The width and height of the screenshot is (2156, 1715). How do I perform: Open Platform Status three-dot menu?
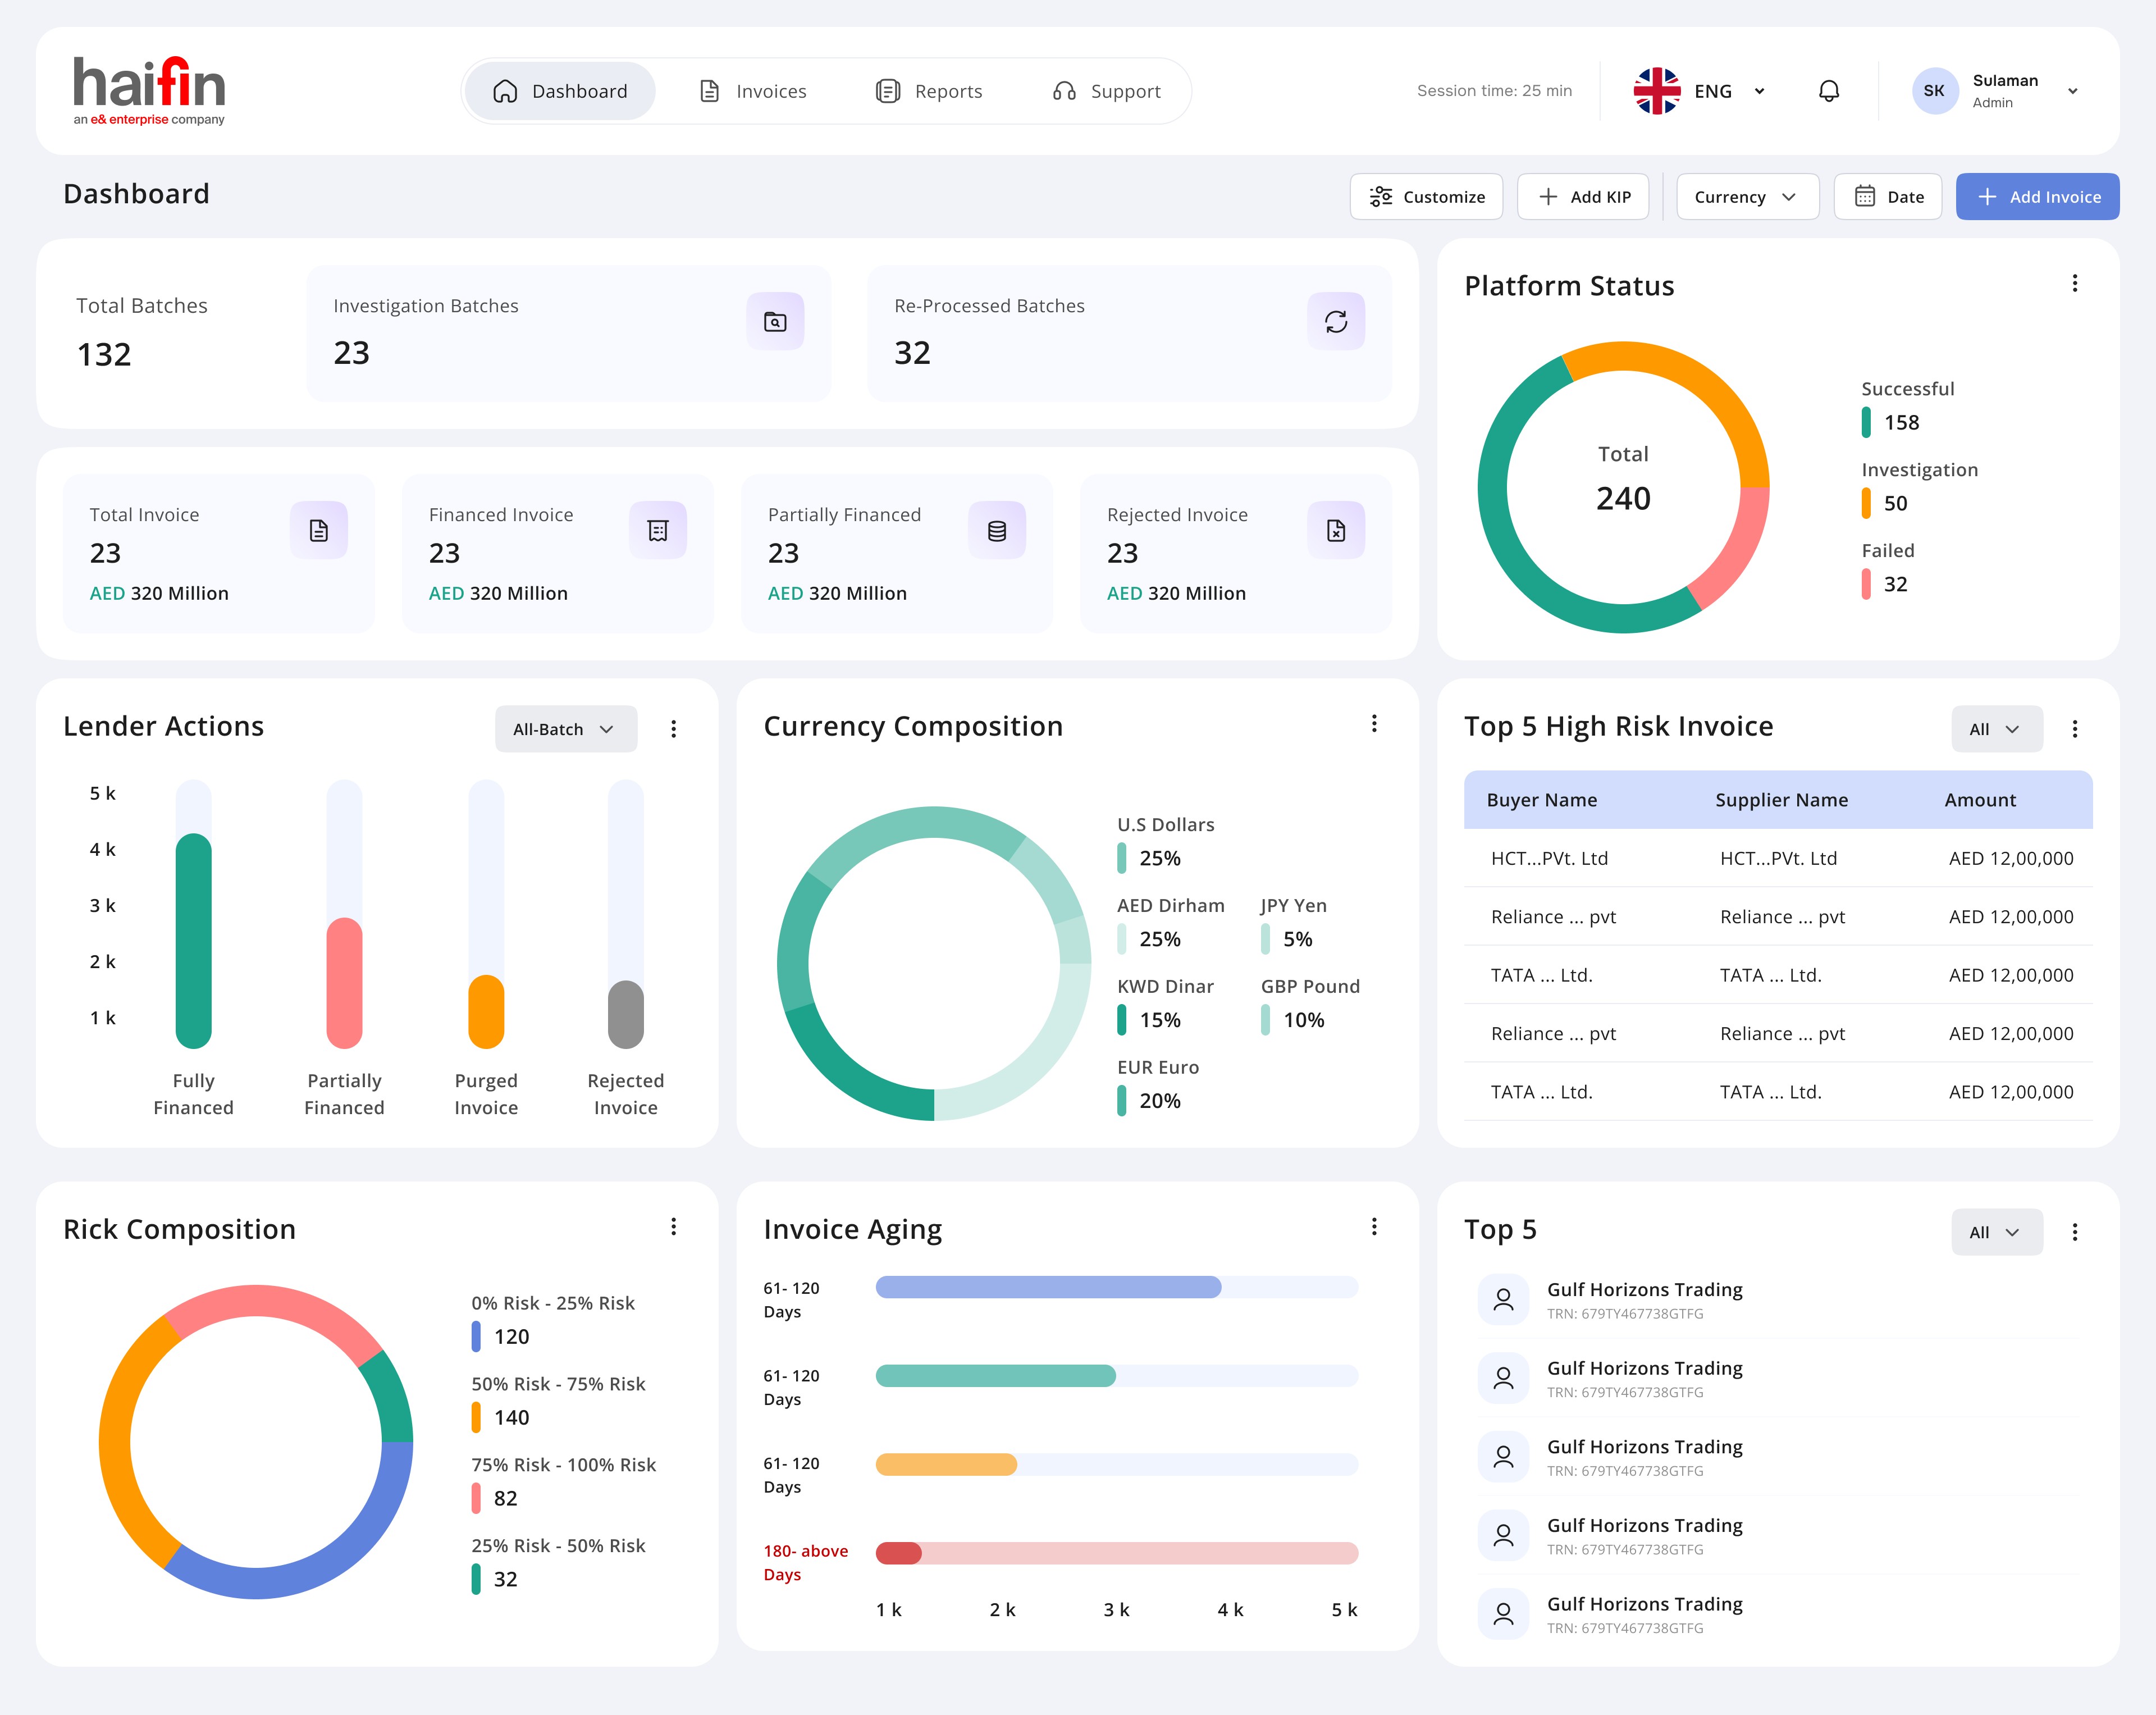tap(2074, 284)
